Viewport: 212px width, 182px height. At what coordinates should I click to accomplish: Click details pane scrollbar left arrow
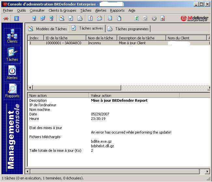click(27, 172)
